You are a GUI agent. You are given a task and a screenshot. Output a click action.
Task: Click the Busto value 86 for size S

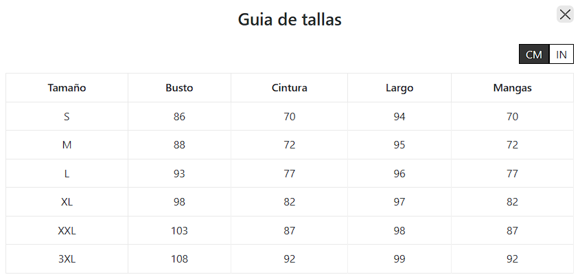pyautogui.click(x=179, y=117)
